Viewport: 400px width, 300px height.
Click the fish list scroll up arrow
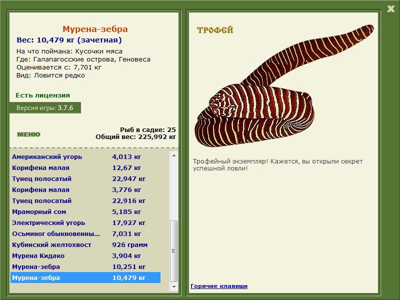point(174,155)
